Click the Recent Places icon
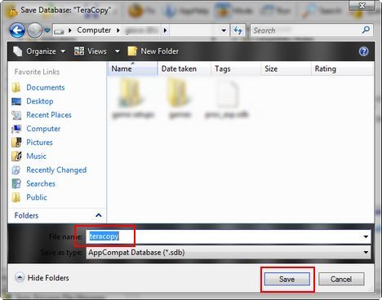Image resolution: width=382 pixels, height=300 pixels. (16, 115)
